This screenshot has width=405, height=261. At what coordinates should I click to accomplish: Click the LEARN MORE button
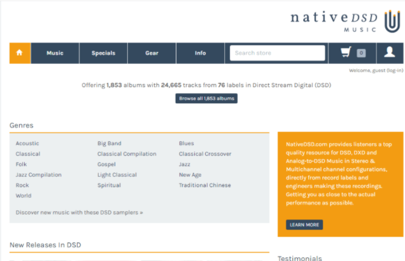304,225
